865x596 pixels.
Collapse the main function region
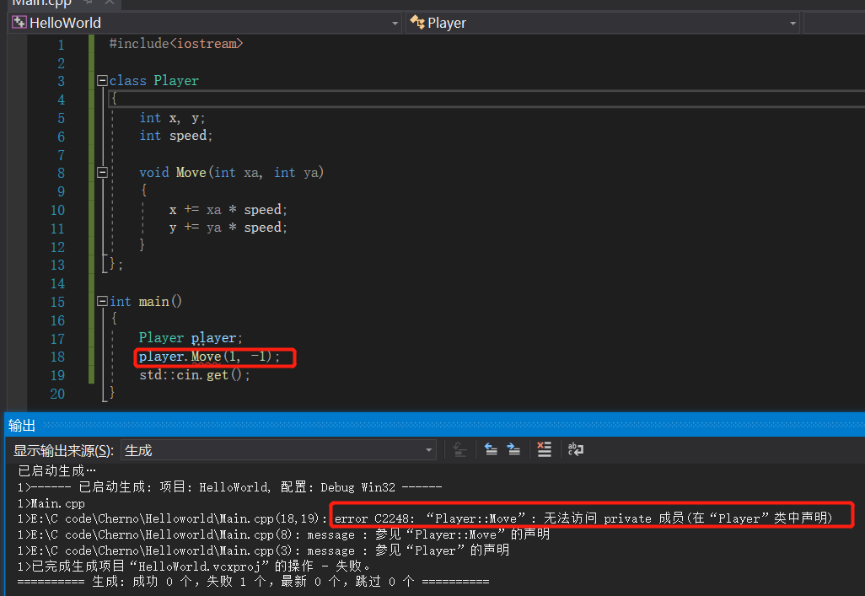click(x=101, y=301)
